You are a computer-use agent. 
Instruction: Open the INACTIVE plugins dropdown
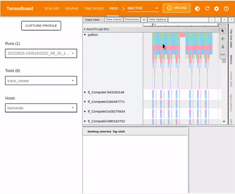pyautogui.click(x=143, y=8)
